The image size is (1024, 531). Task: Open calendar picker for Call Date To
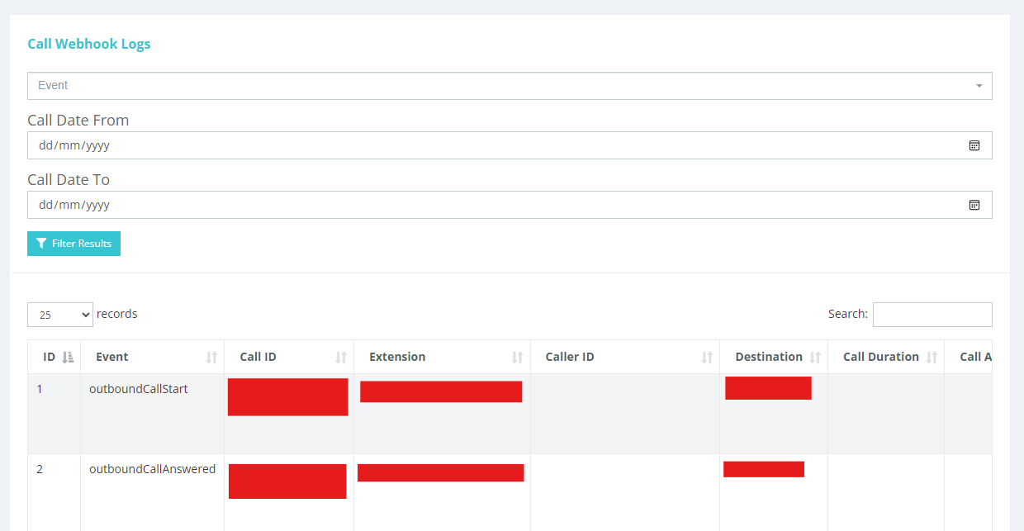974,204
